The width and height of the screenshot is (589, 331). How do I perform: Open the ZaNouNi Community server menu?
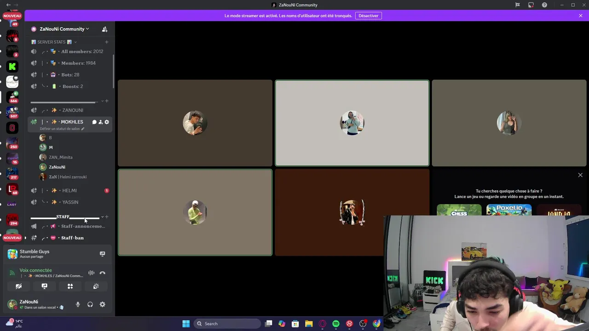click(x=64, y=29)
